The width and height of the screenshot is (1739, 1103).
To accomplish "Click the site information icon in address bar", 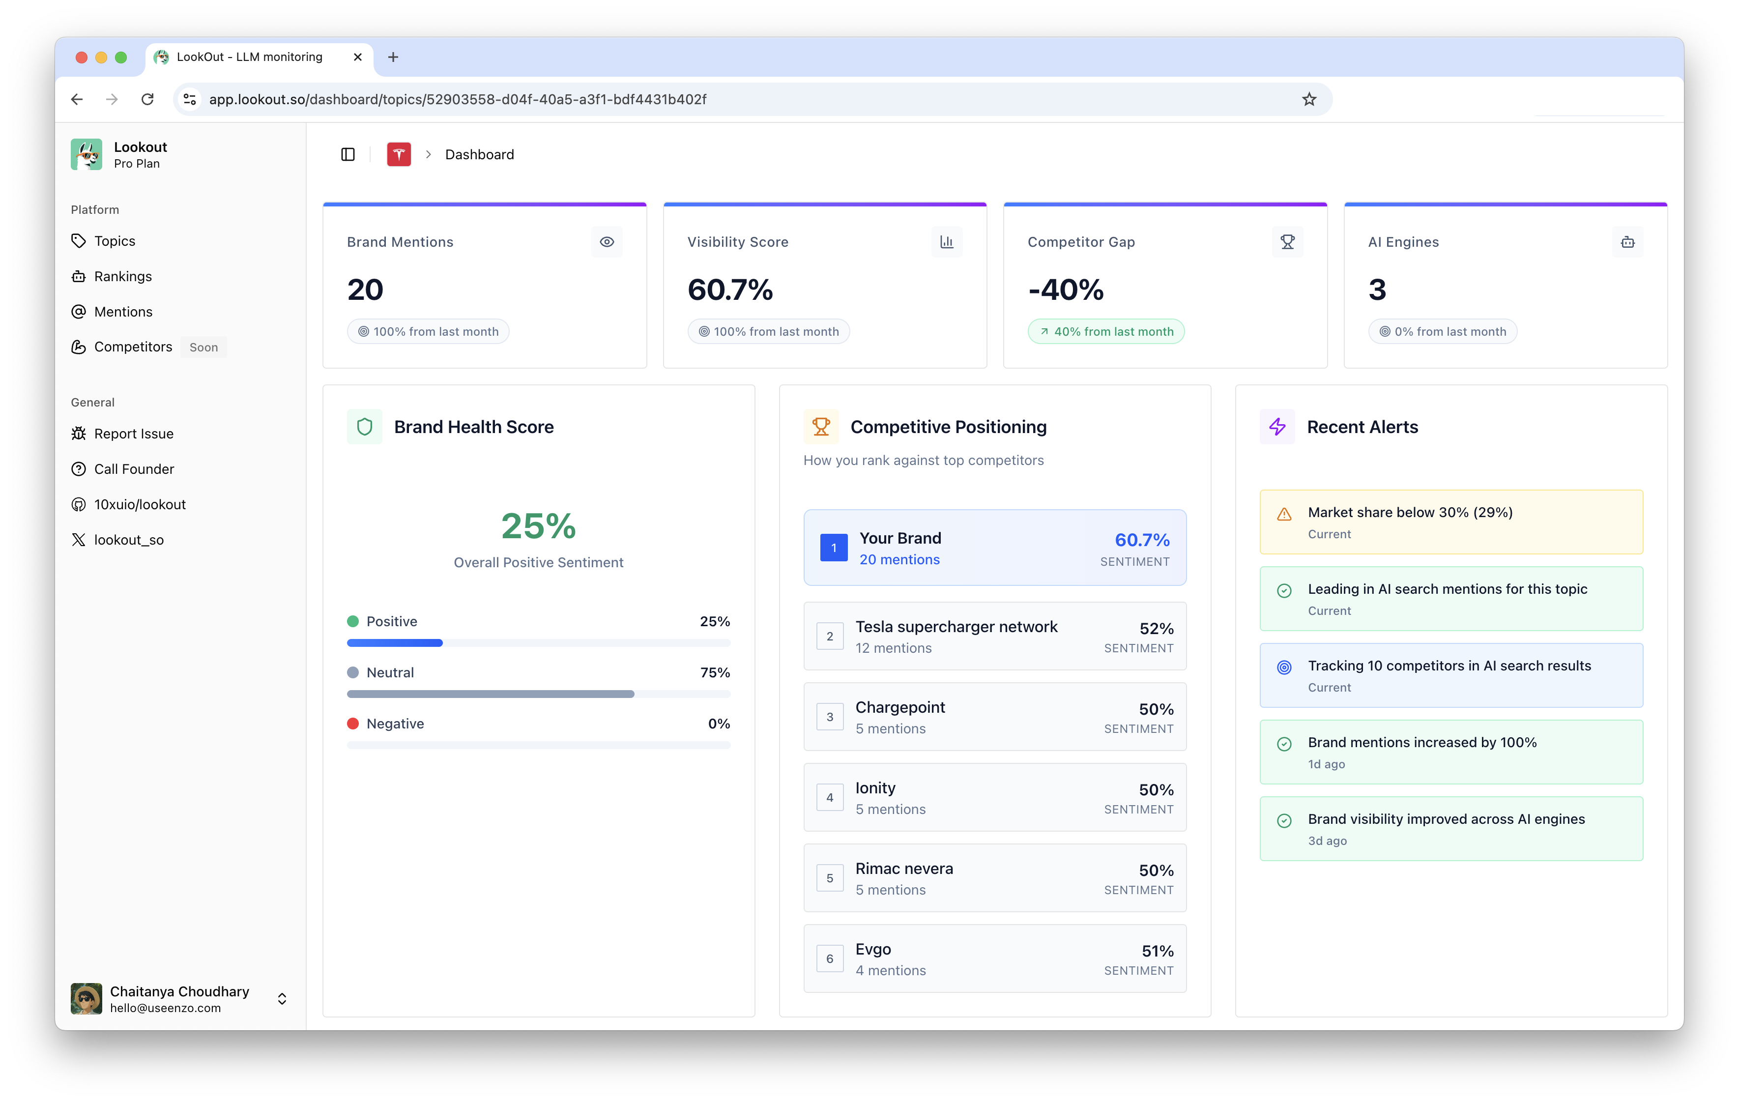I will pyautogui.click(x=190, y=100).
